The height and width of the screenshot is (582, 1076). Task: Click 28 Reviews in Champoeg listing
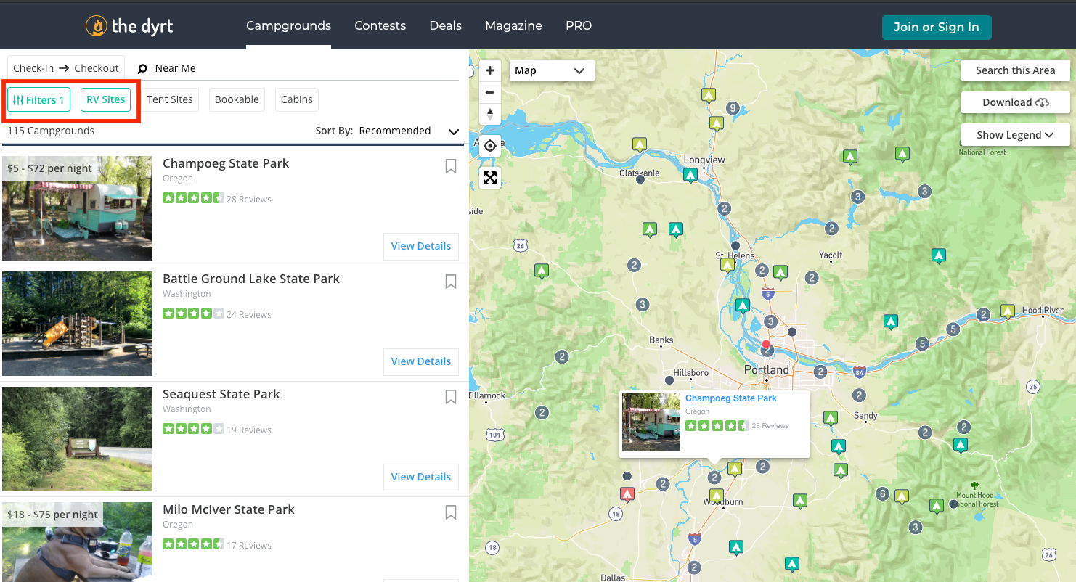(249, 199)
